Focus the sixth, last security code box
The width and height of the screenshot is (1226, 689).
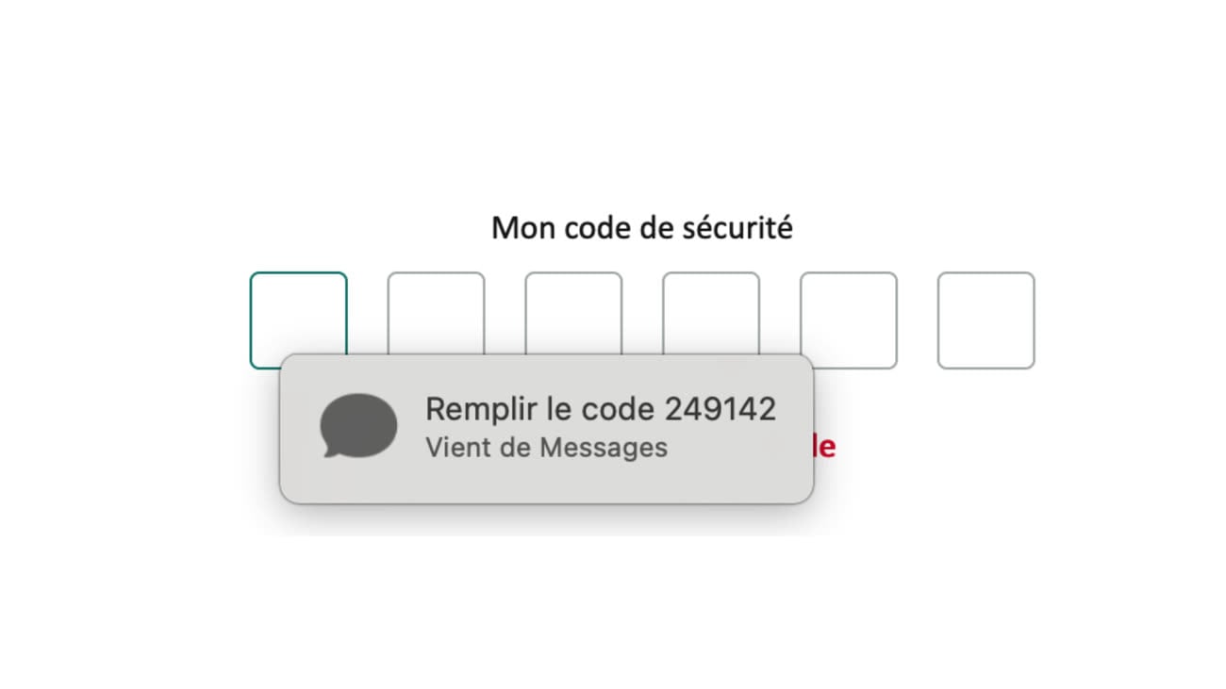tap(986, 320)
